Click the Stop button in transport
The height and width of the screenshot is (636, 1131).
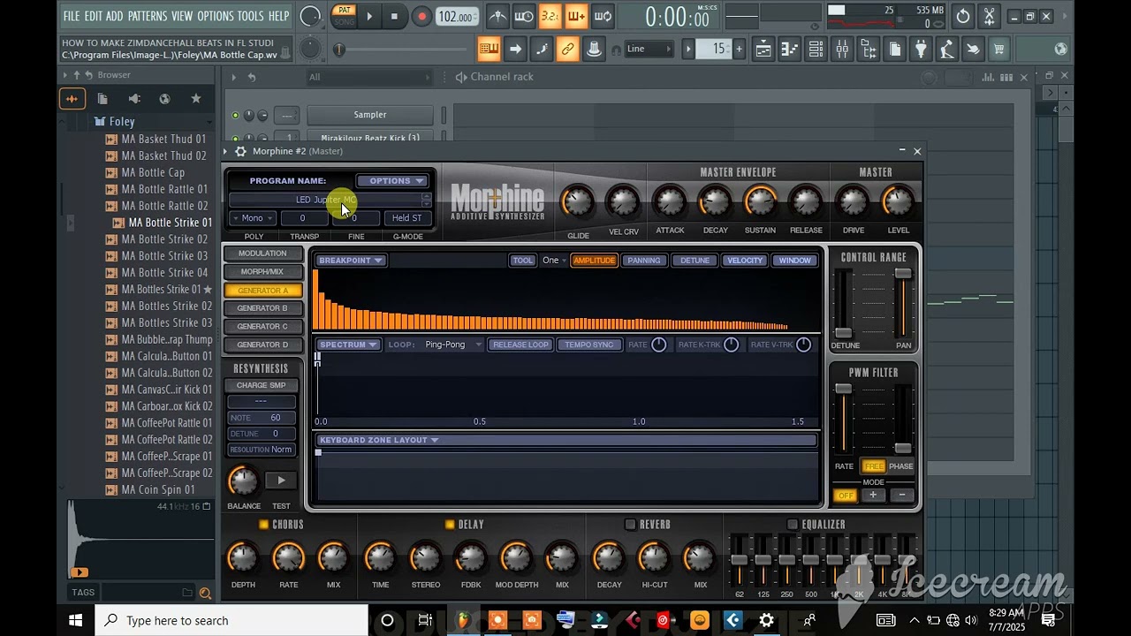click(x=394, y=16)
